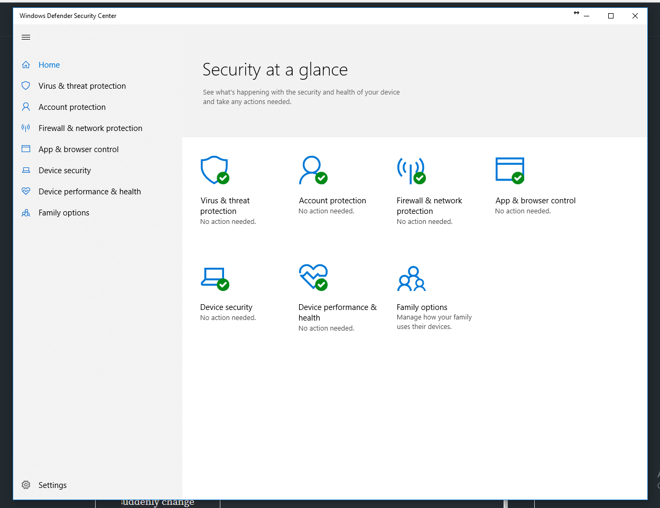Click the Device security laptop icon in sidebar
Viewport: 660px width, 508px height.
(26, 170)
